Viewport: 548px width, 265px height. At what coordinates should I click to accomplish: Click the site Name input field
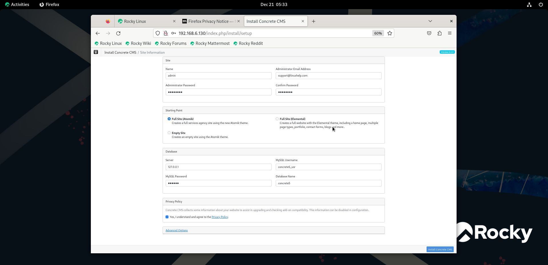click(x=219, y=76)
